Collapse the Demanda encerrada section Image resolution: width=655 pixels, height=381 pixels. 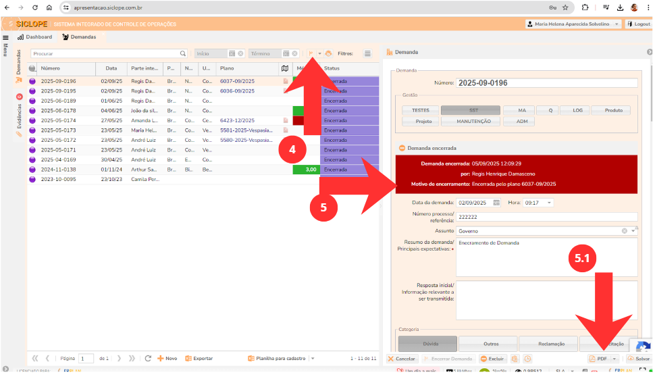(402, 147)
